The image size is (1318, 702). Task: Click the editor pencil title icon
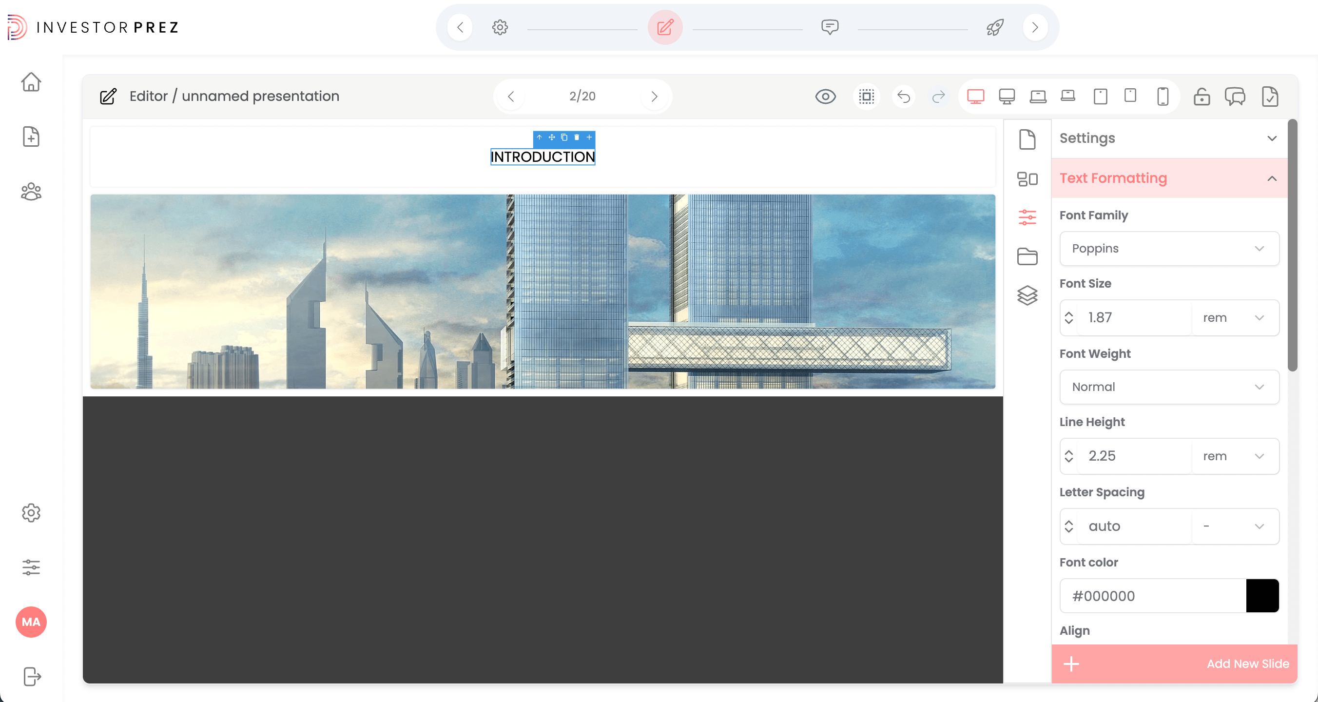pos(108,96)
